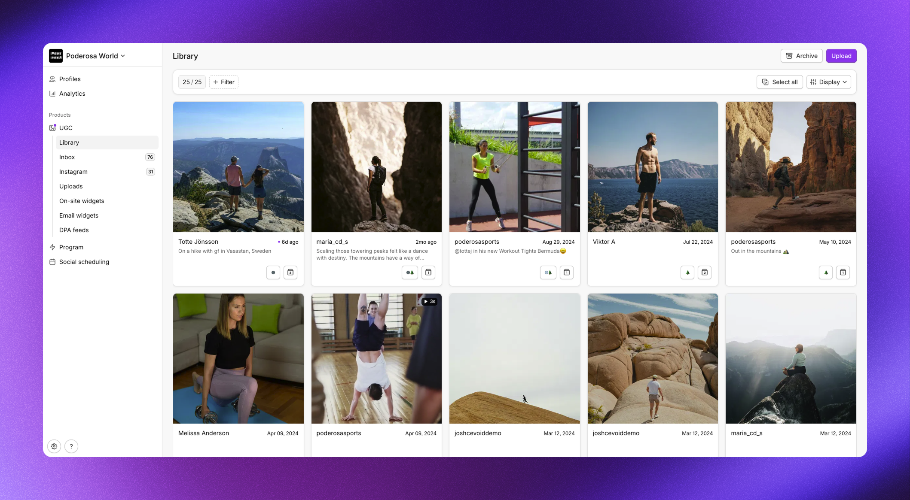Click product tag icon on Totte Jönsson card
This screenshot has width=910, height=500.
tap(273, 273)
